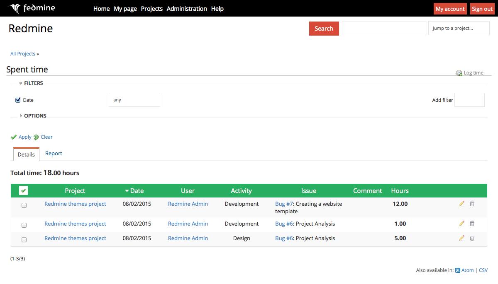Check the row for Bug #7 entry

pyautogui.click(x=24, y=205)
